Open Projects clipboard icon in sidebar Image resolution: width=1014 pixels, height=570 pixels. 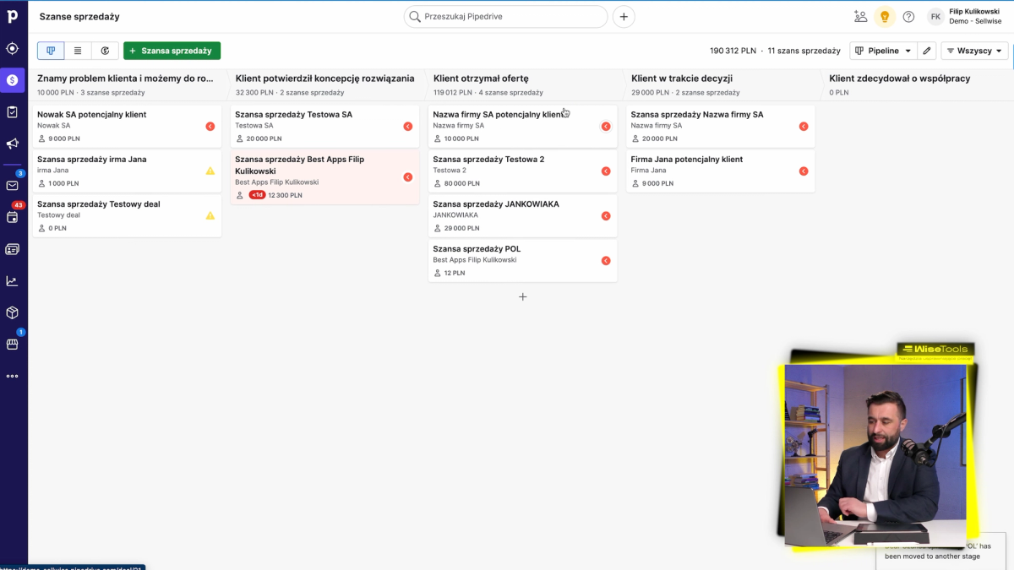point(13,111)
